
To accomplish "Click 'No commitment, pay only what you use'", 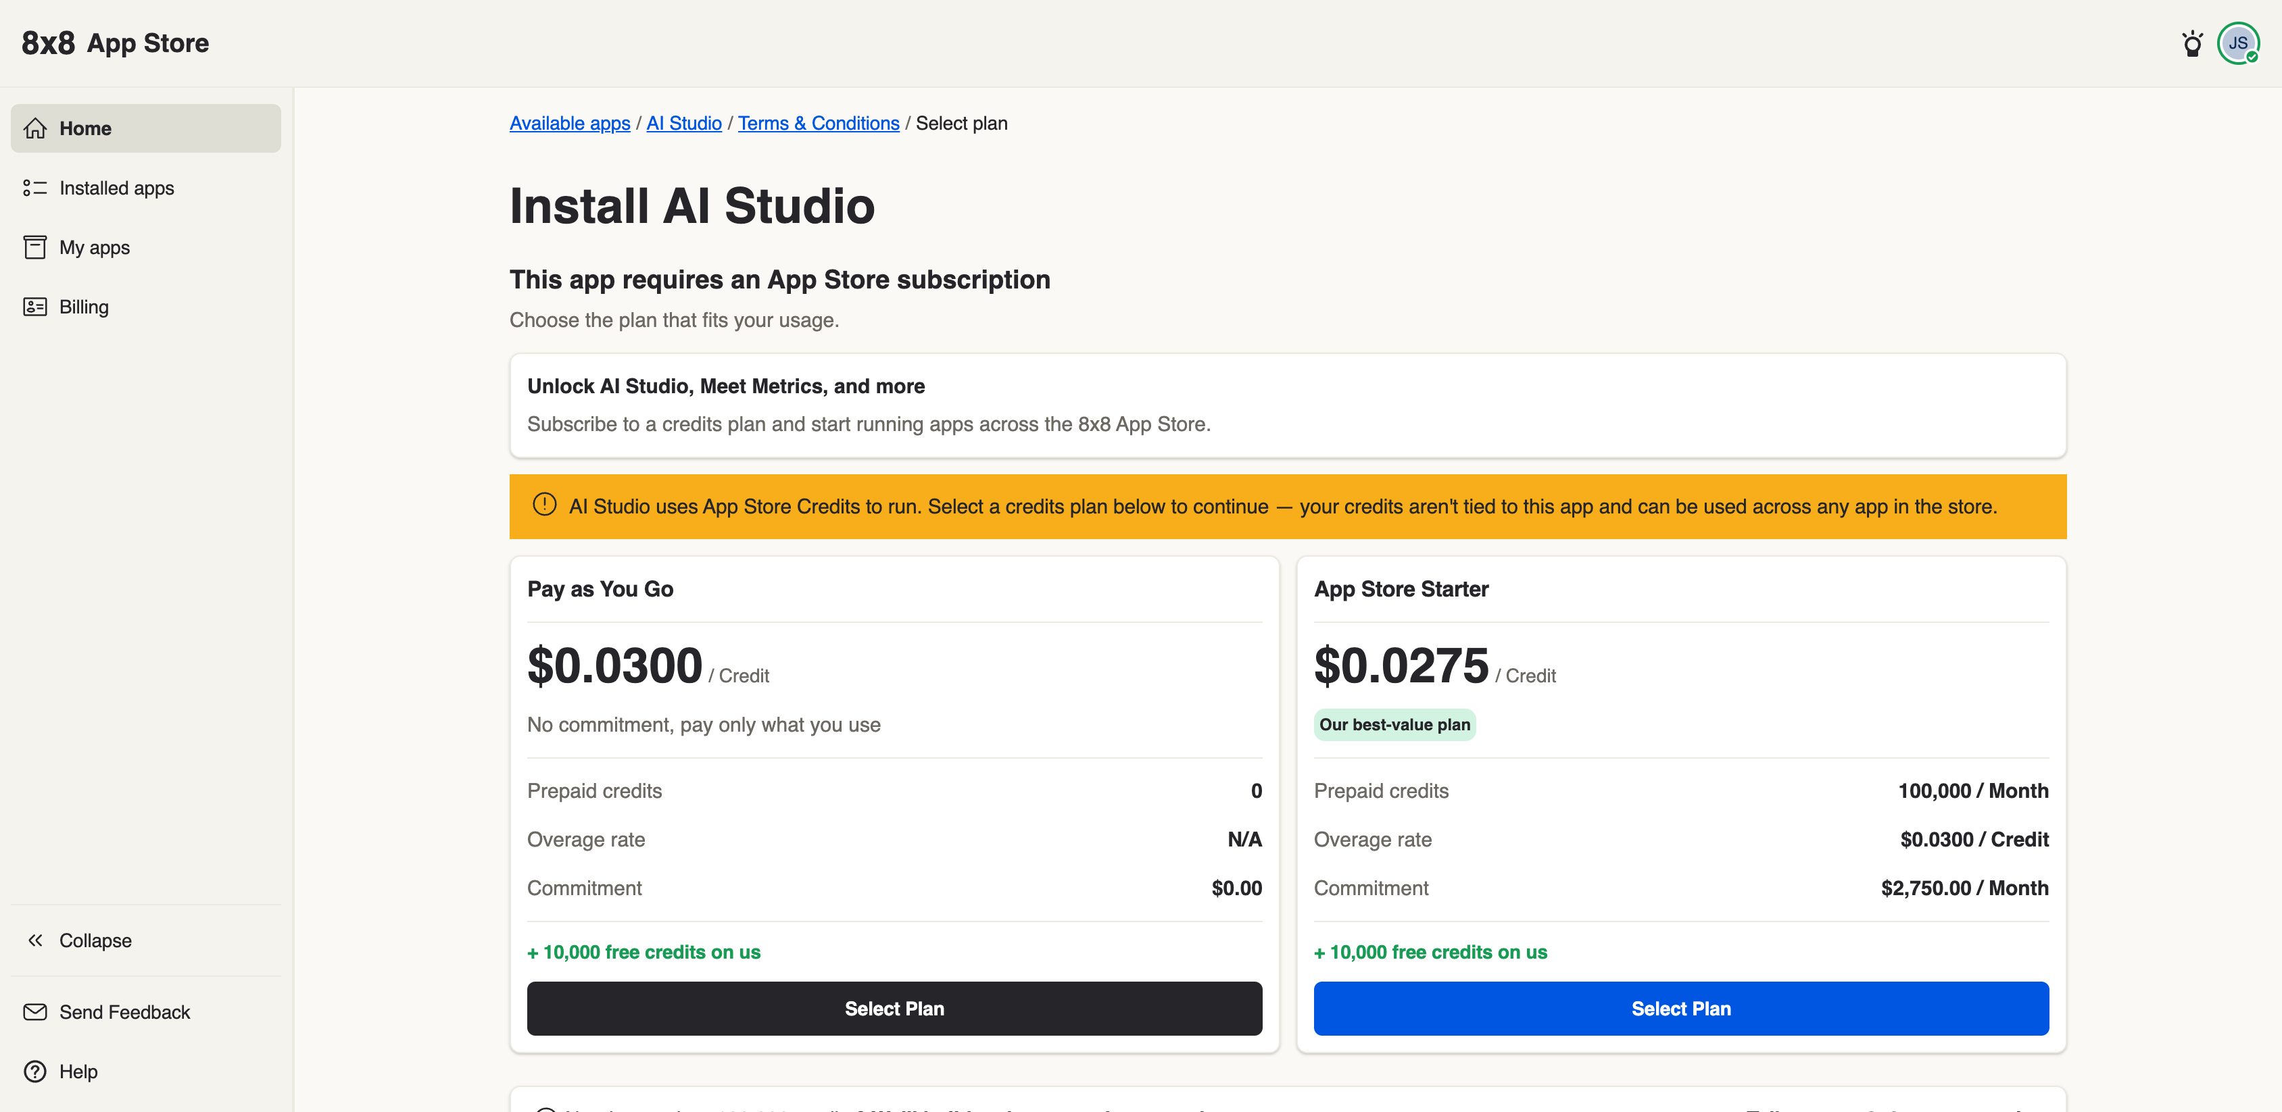I will pos(704,725).
